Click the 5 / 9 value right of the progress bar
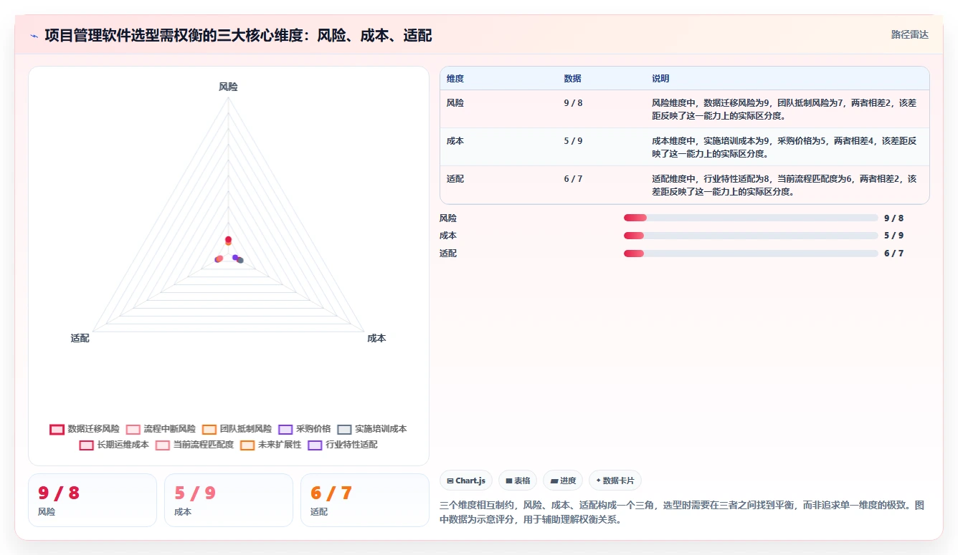Image resolution: width=958 pixels, height=555 pixels. (x=893, y=236)
